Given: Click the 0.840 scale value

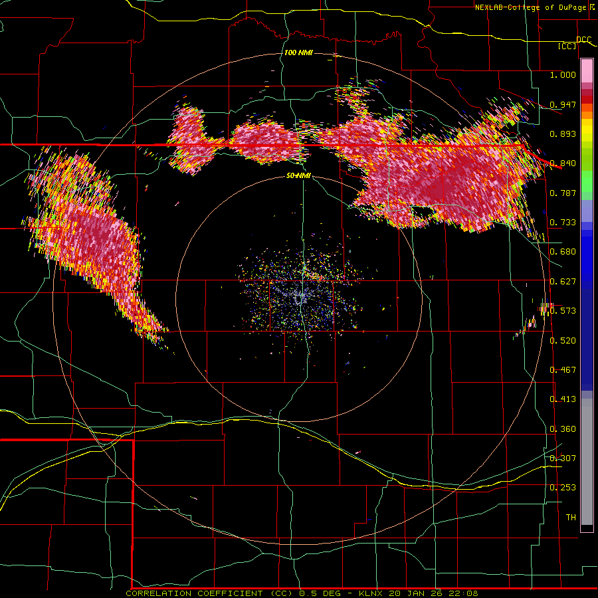Looking at the screenshot, I should [563, 163].
